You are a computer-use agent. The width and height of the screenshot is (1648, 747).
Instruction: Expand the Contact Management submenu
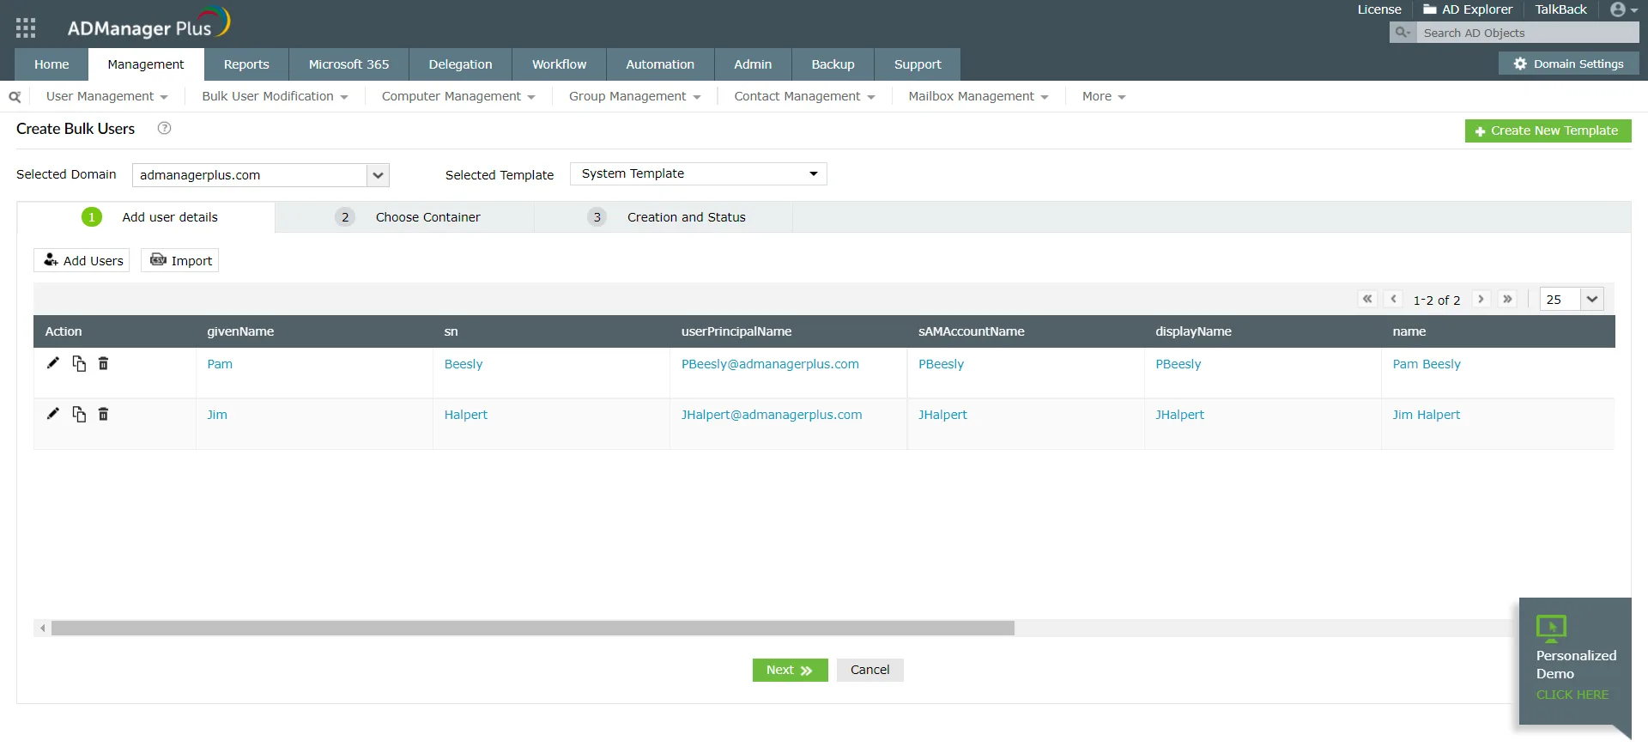805,96
